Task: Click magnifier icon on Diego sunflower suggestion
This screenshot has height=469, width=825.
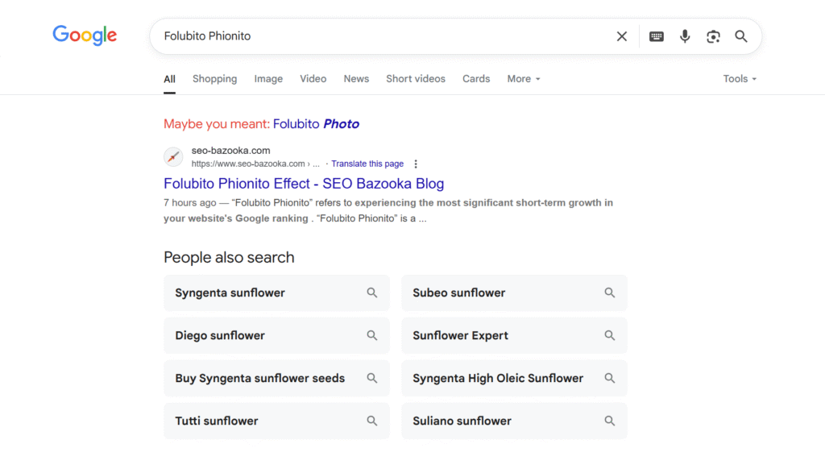Action: pyautogui.click(x=372, y=335)
